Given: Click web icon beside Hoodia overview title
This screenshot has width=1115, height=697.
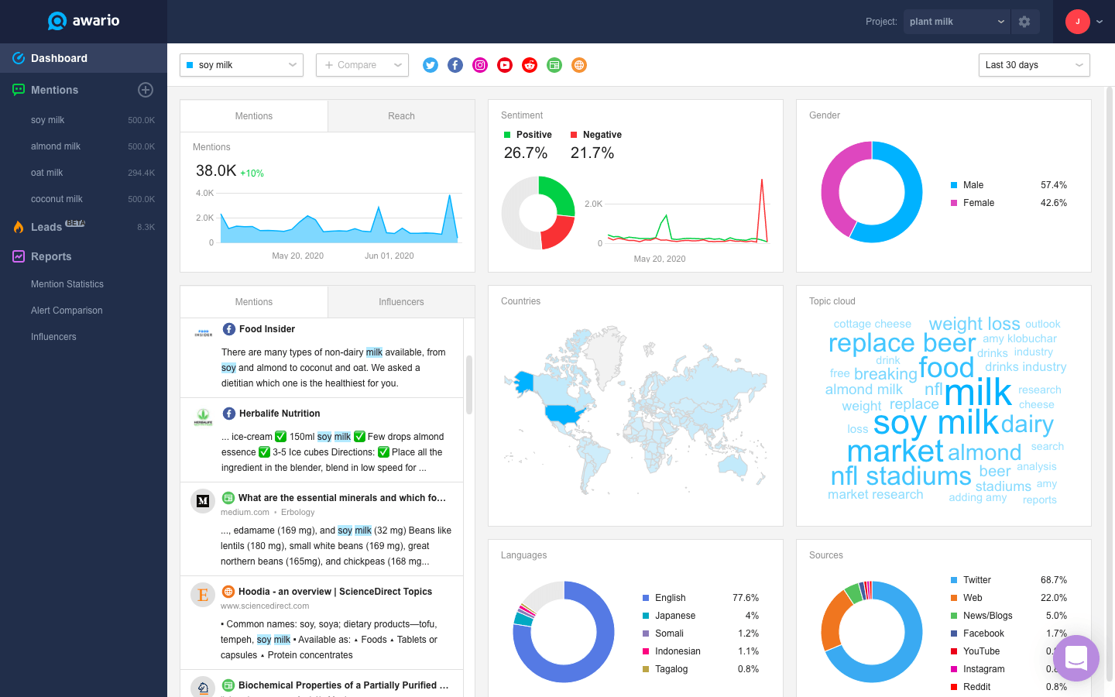Looking at the screenshot, I should (228, 592).
